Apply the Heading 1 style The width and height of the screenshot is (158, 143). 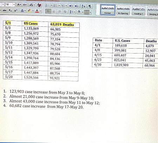coord(138,11)
